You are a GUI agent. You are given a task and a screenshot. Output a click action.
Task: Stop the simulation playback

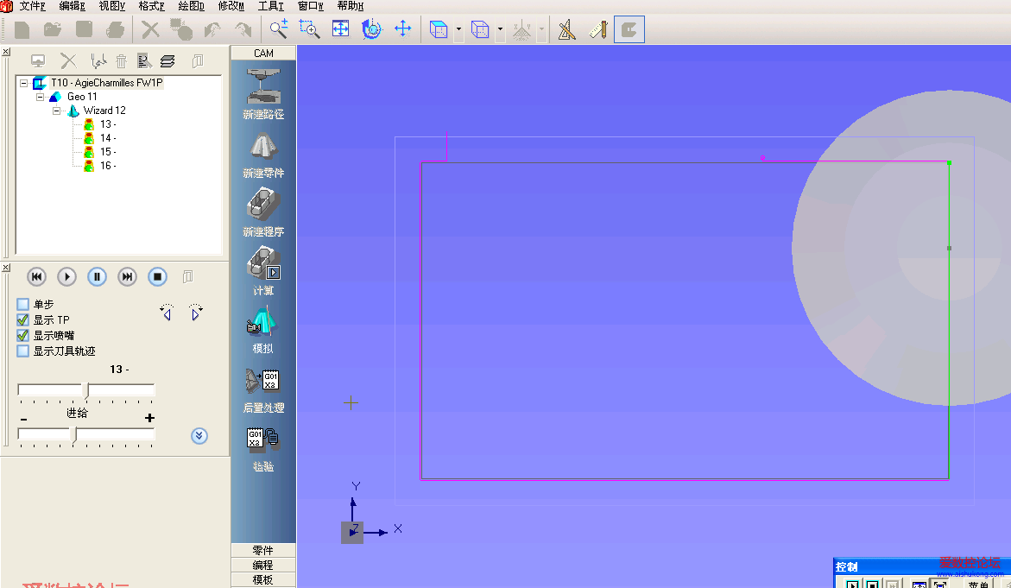coord(157,276)
